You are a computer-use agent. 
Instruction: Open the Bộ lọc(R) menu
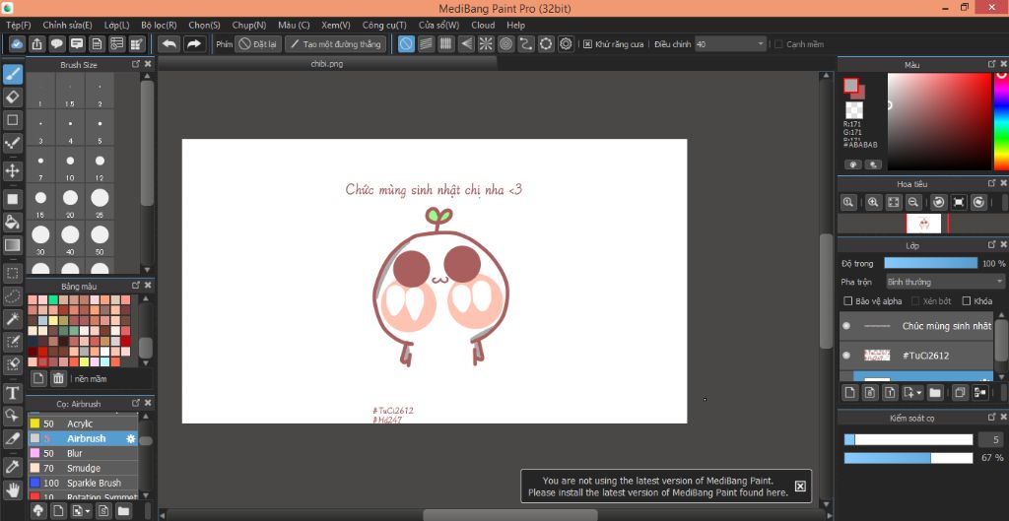click(x=159, y=25)
